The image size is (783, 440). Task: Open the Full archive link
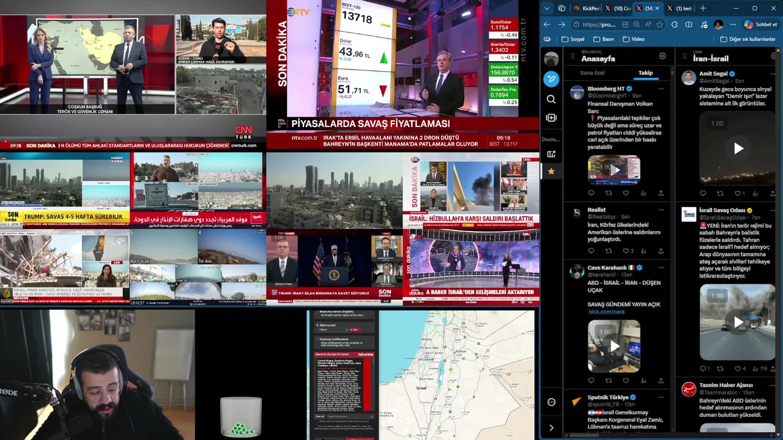pos(366,354)
